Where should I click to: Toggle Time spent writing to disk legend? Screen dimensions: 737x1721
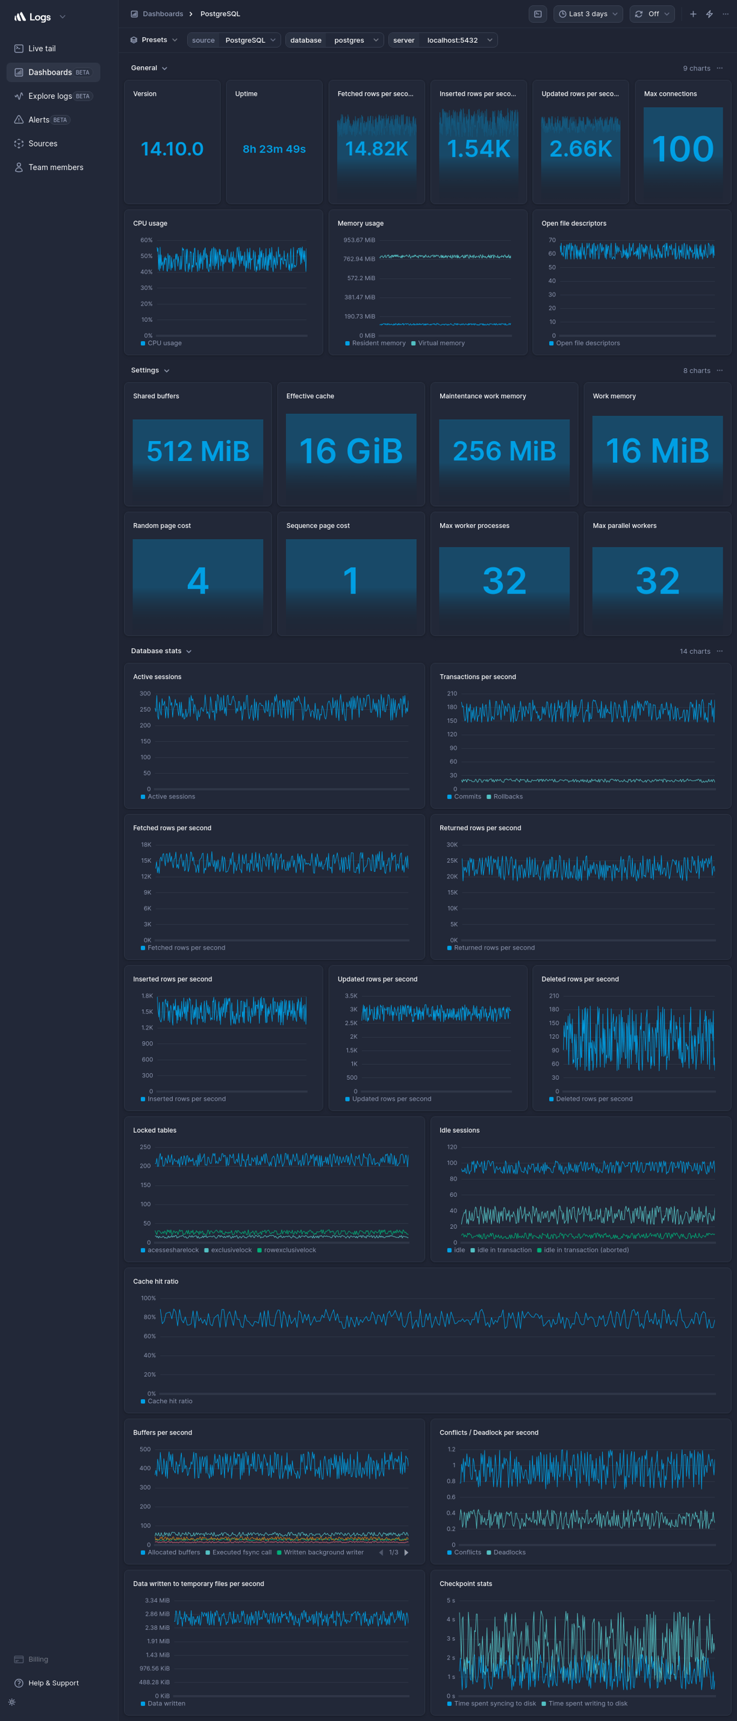(584, 1703)
